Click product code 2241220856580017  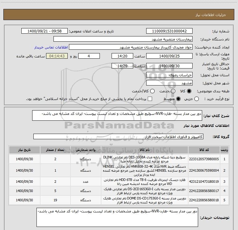pos(204,191)
